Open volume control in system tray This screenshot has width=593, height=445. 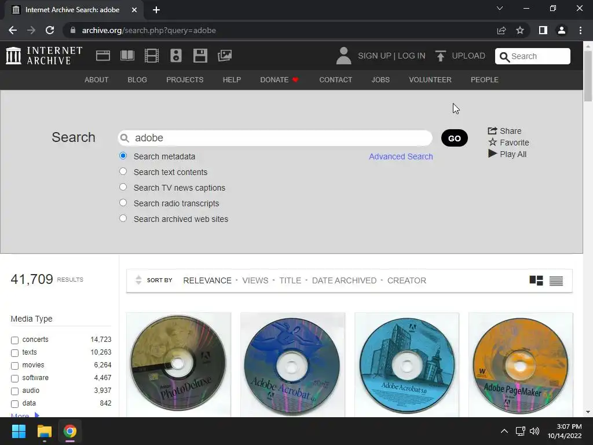535,431
